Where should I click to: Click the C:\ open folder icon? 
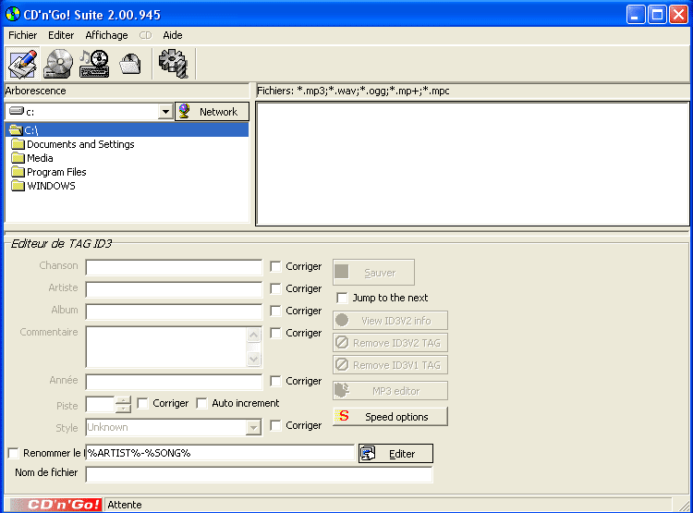click(x=16, y=130)
